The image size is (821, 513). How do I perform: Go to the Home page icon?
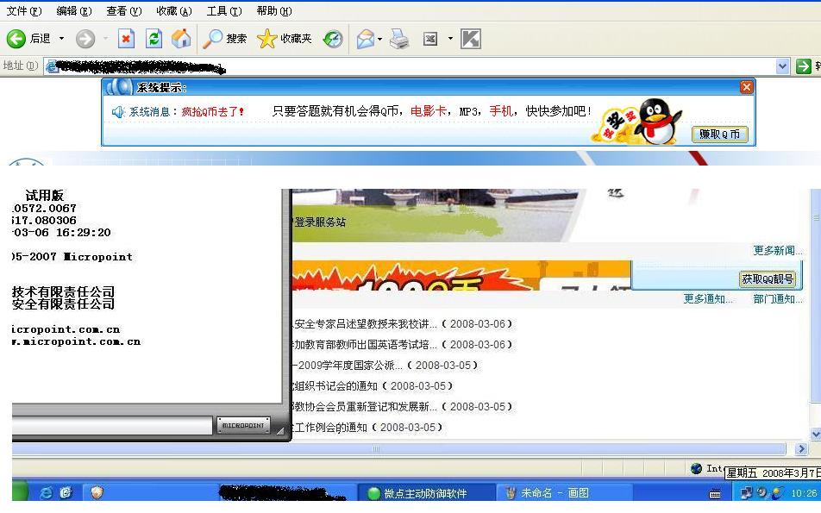[x=181, y=39]
